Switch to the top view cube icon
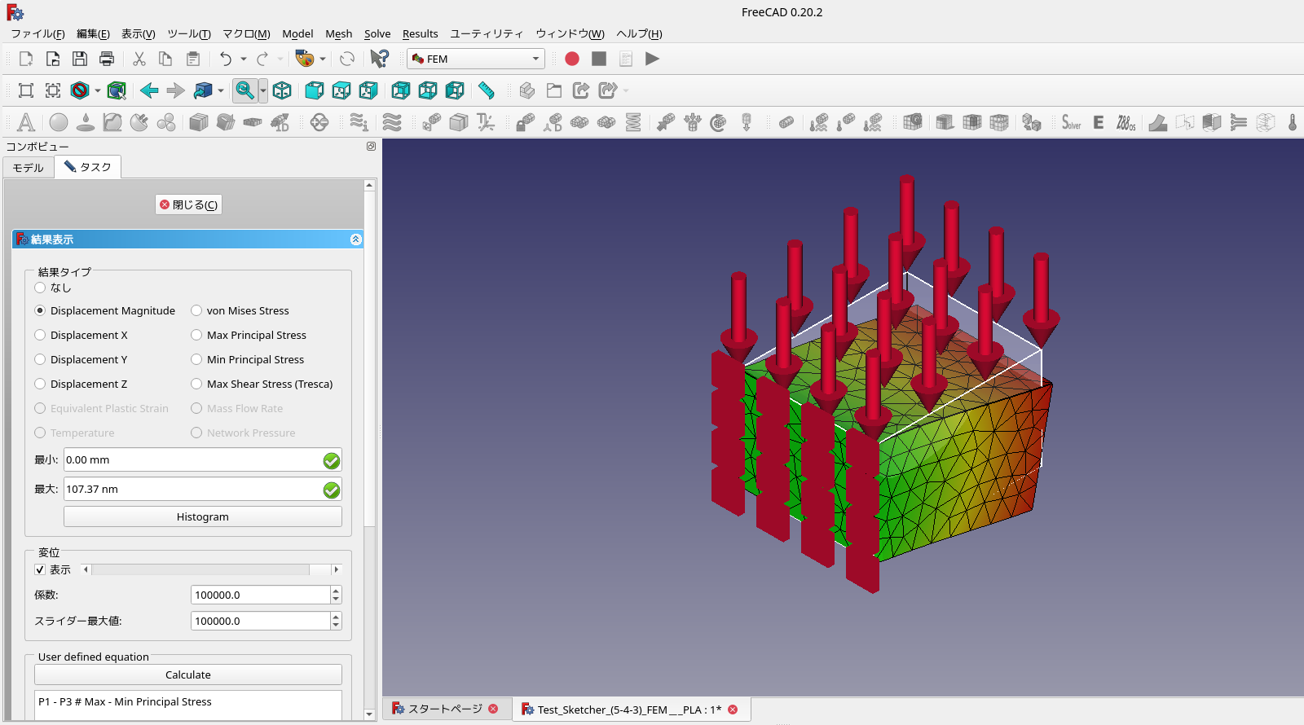 point(341,90)
